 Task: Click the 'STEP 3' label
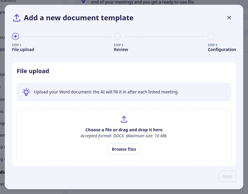click(x=213, y=45)
